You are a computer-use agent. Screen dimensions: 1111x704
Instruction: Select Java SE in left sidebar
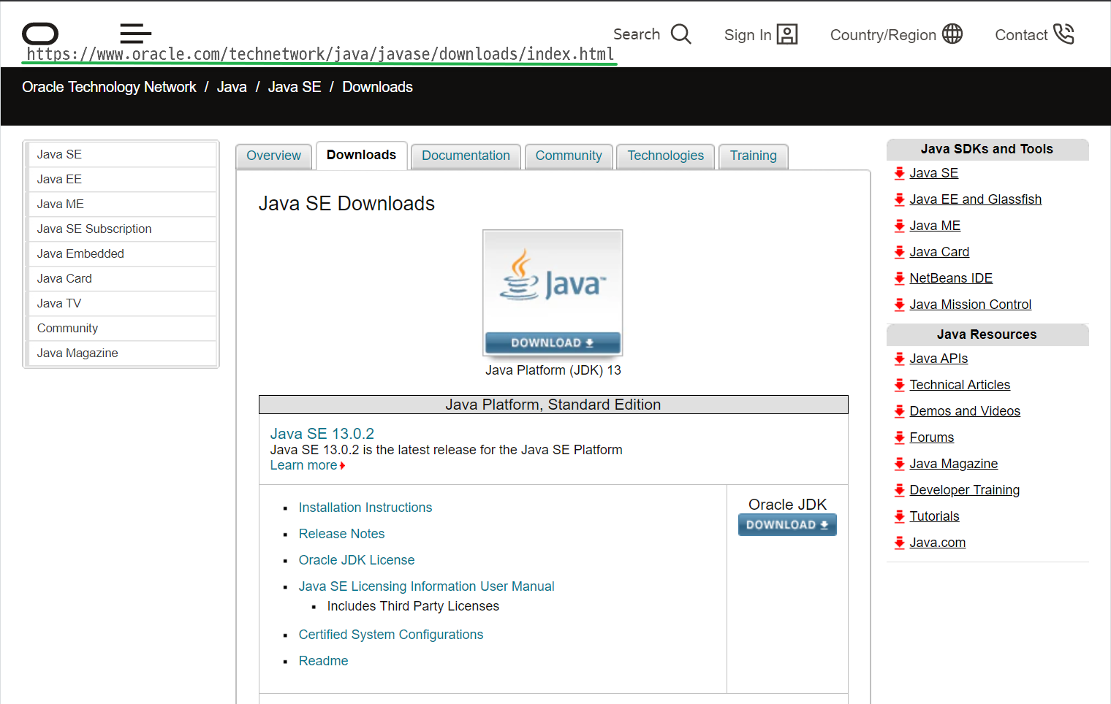[x=121, y=155]
